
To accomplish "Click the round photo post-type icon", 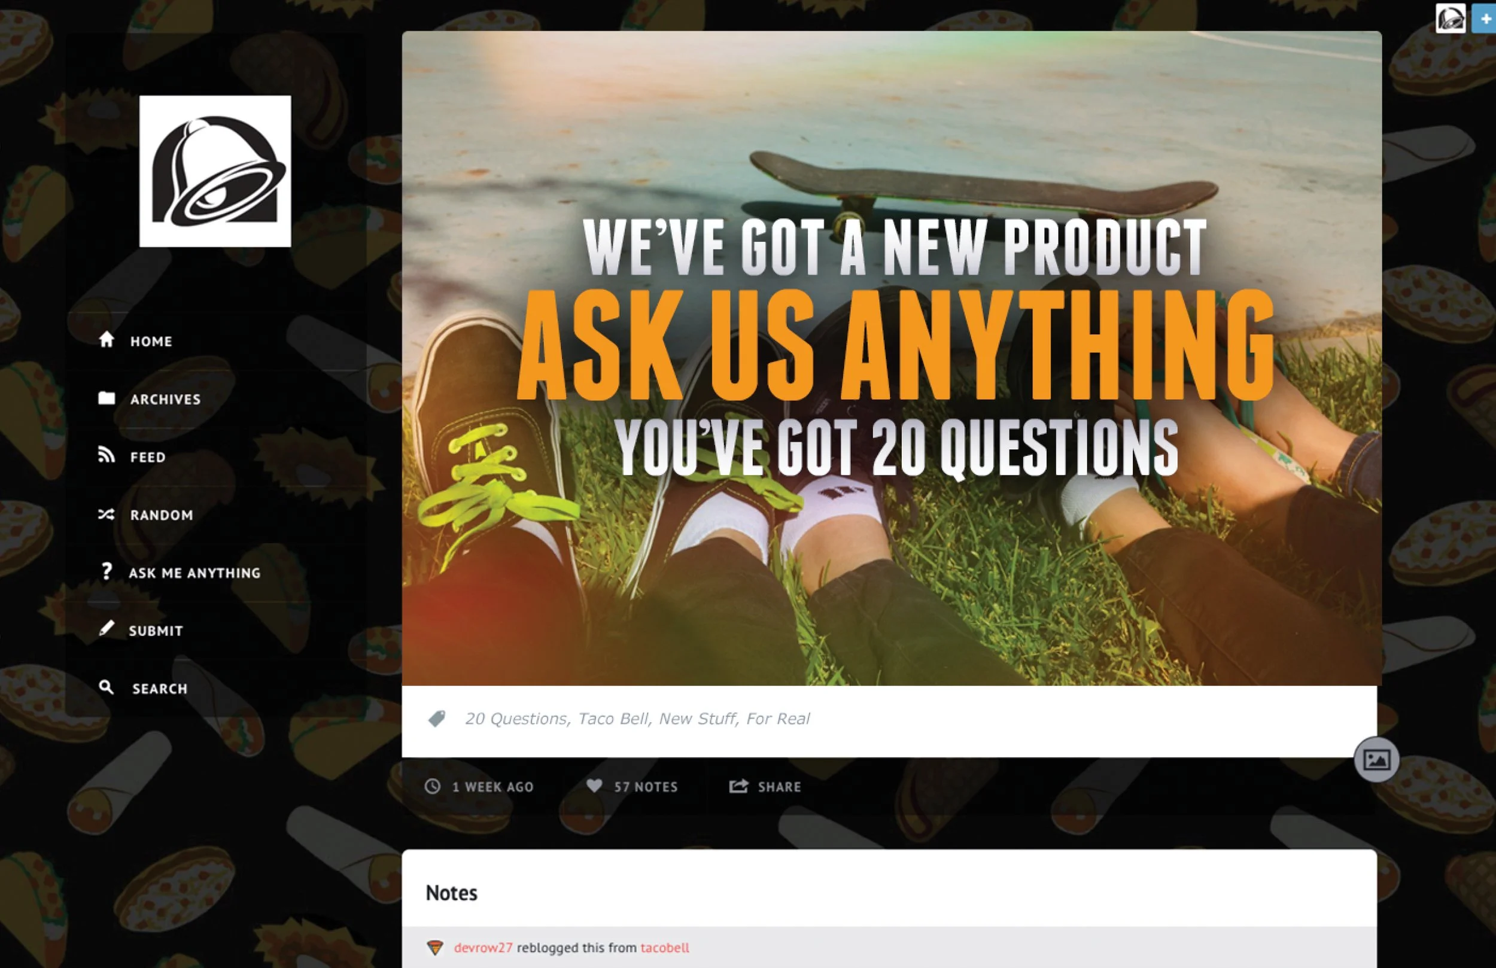I will (x=1376, y=759).
